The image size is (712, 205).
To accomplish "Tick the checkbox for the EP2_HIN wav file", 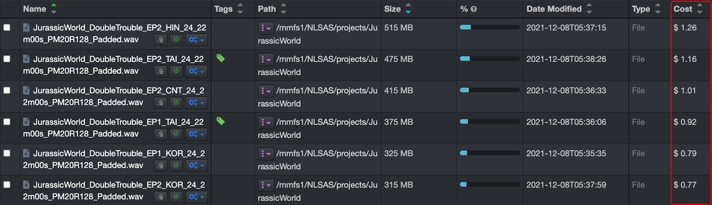I will (7, 28).
